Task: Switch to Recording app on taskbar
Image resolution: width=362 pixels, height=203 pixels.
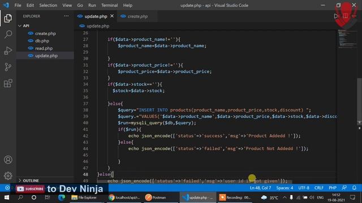Action: tap(235, 197)
